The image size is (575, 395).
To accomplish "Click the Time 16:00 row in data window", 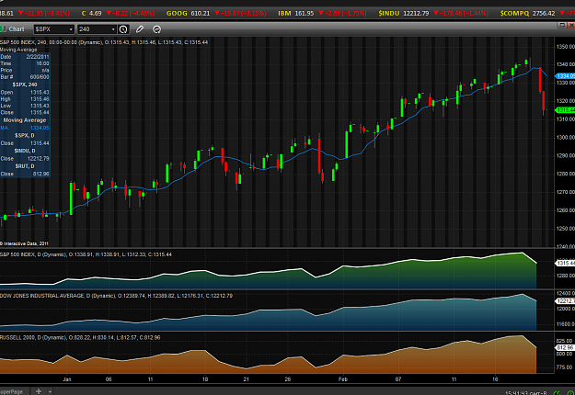I will 25,63.
